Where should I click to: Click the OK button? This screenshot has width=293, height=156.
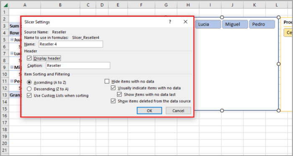click(149, 110)
